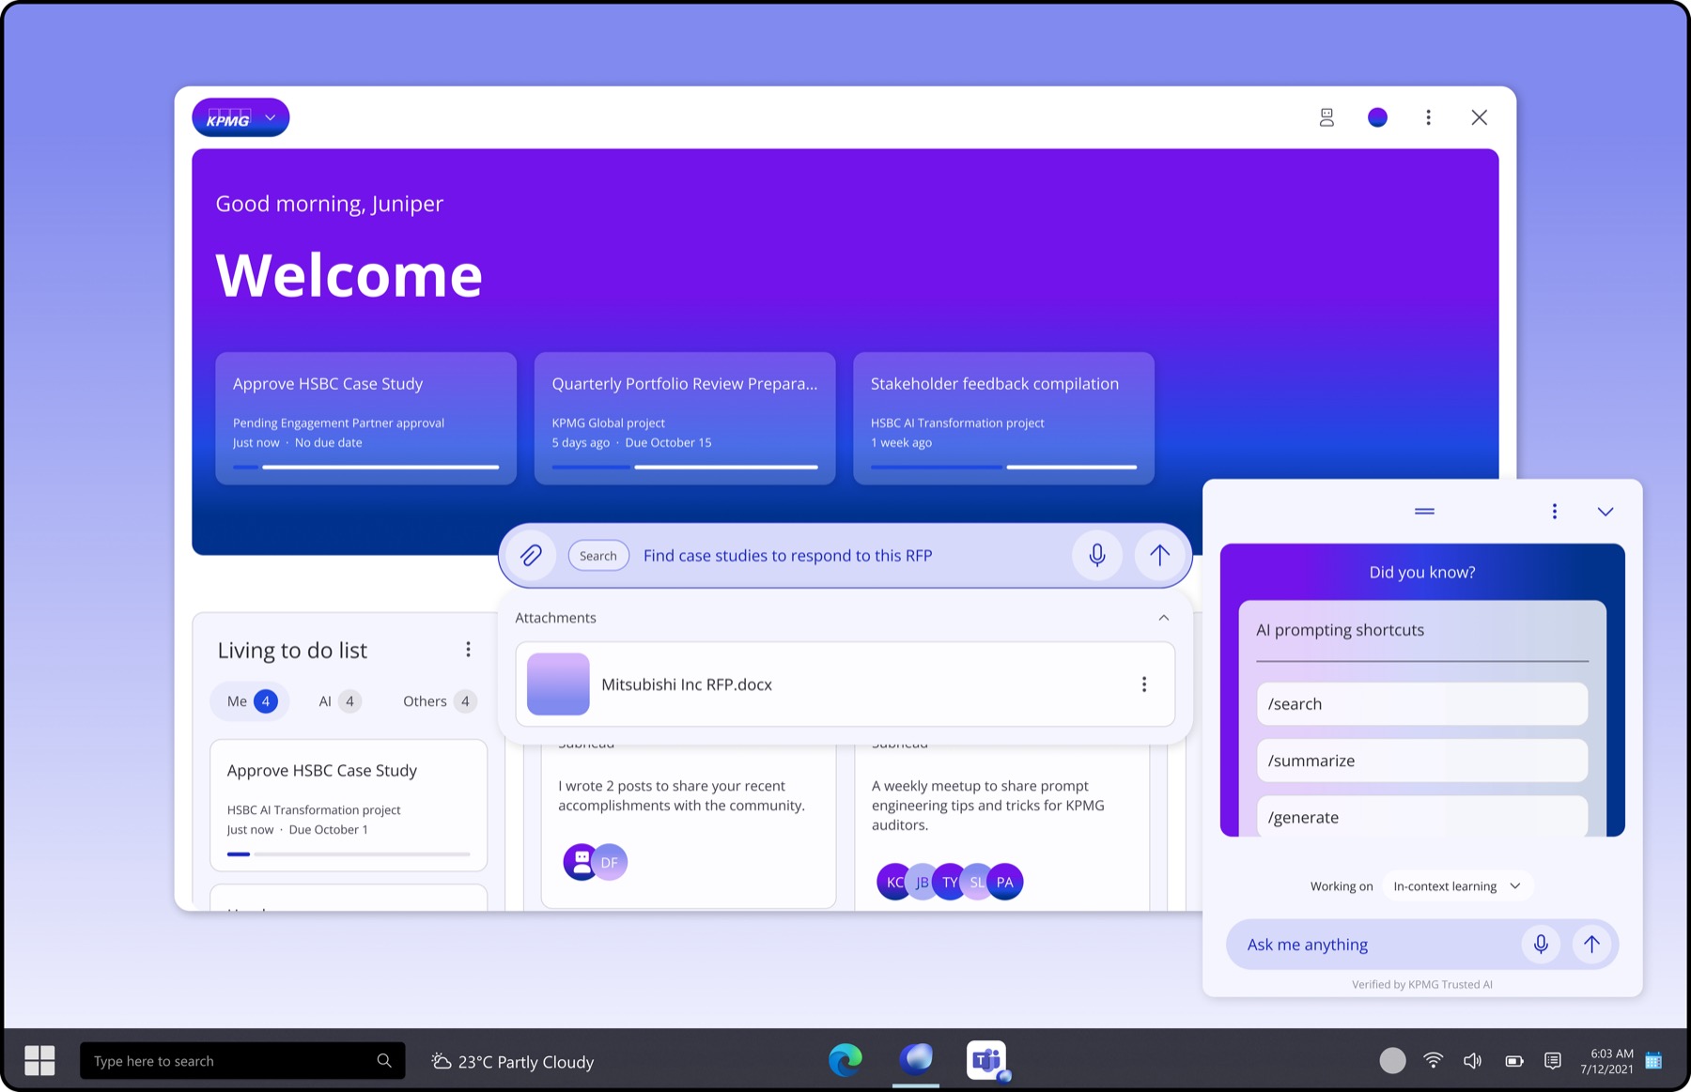Select the Verified by KPMG Trusted AI text

point(1421,984)
